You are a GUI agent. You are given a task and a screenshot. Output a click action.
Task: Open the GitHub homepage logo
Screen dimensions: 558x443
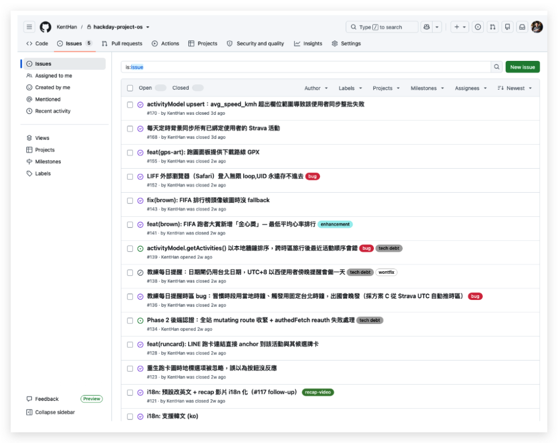pyautogui.click(x=45, y=27)
